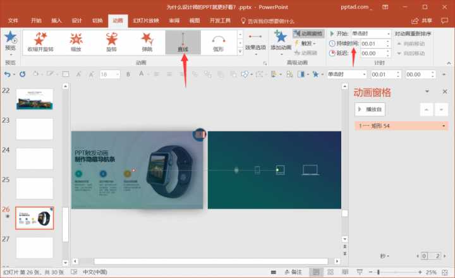Image resolution: width=455 pixels, height=278 pixels.
Task: Click the zoom in plus button
Action: click(x=420, y=272)
